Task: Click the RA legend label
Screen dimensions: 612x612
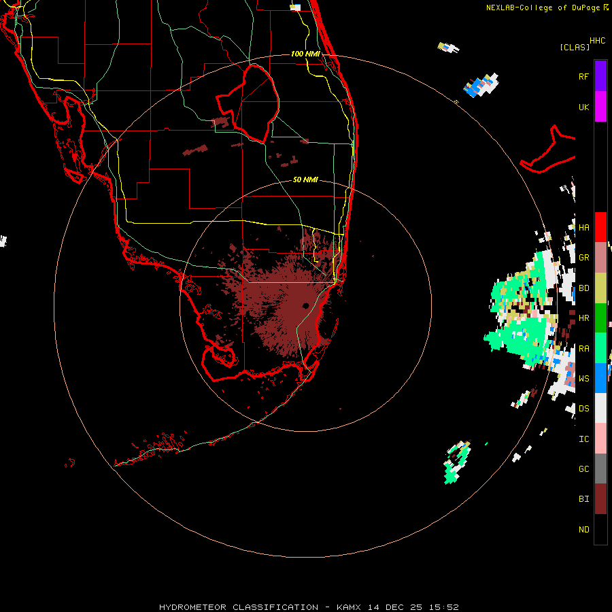Action: point(583,348)
